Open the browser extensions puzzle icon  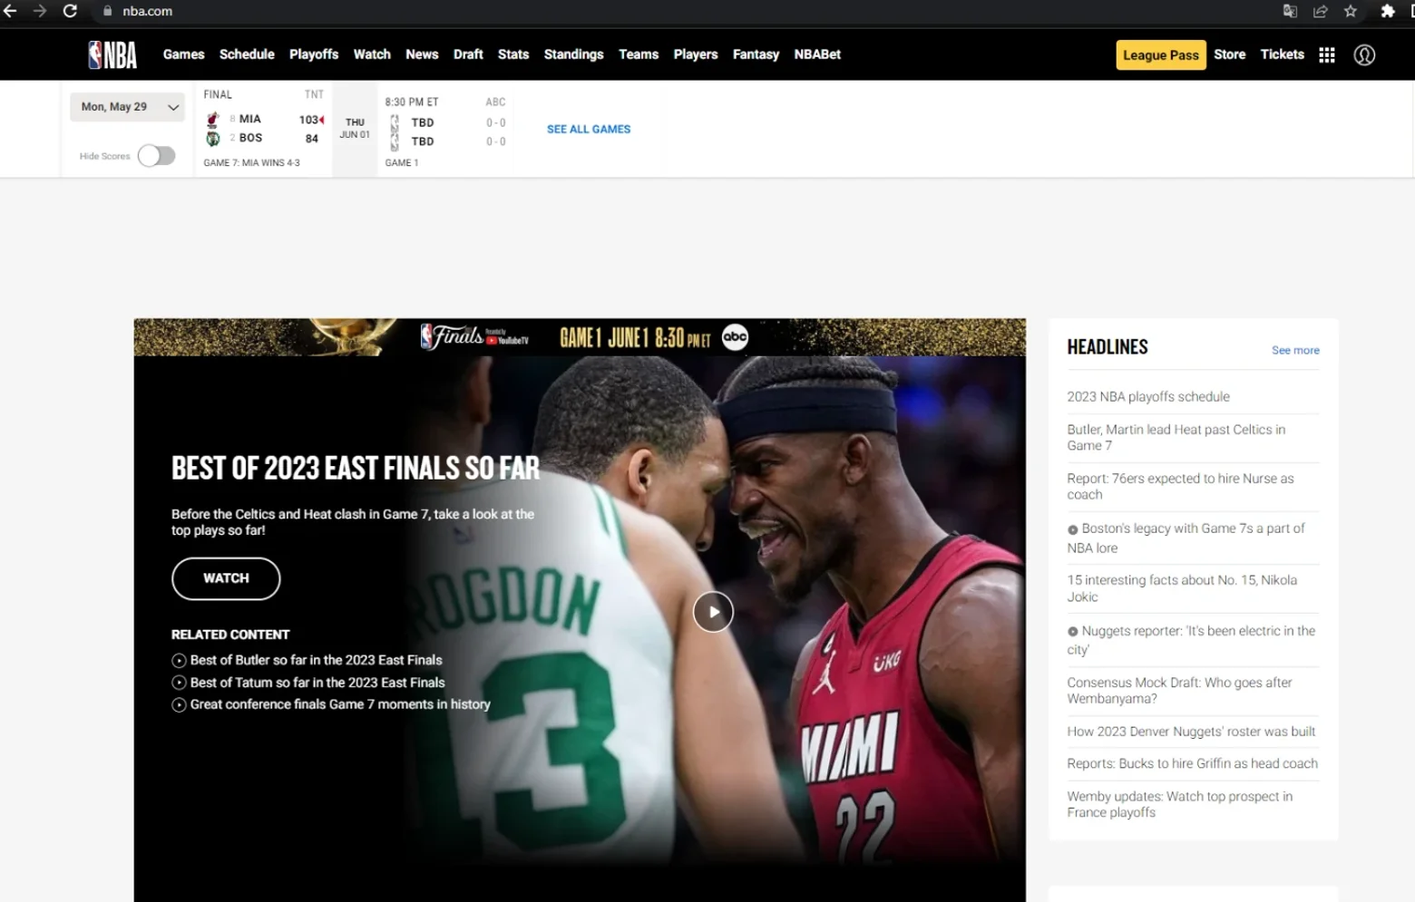[1387, 11]
